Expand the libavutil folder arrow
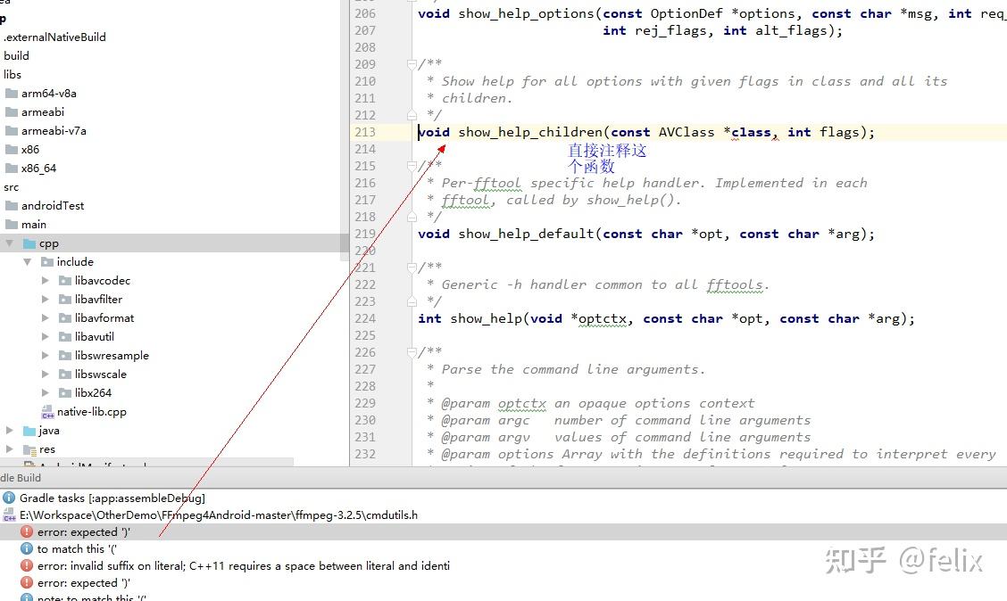Image resolution: width=1007 pixels, height=601 pixels. (45, 336)
